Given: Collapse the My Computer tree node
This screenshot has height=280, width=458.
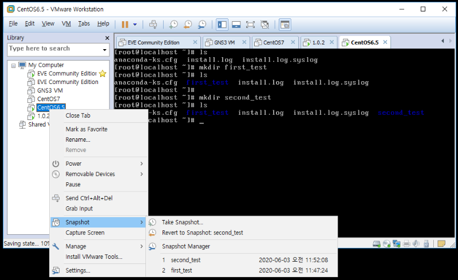Looking at the screenshot, I should pos(13,65).
